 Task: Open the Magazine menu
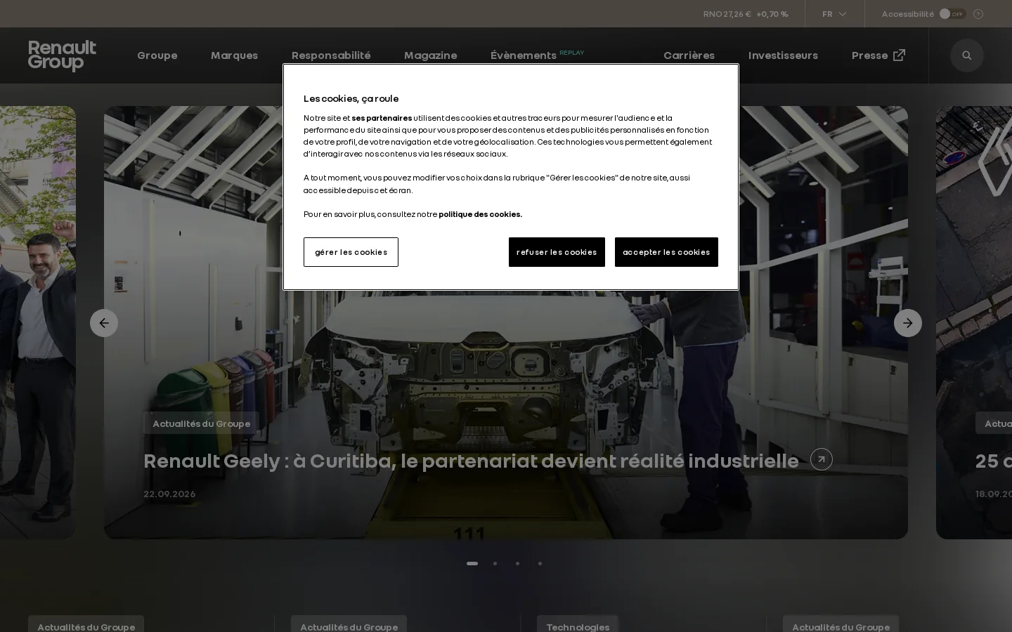[430, 55]
